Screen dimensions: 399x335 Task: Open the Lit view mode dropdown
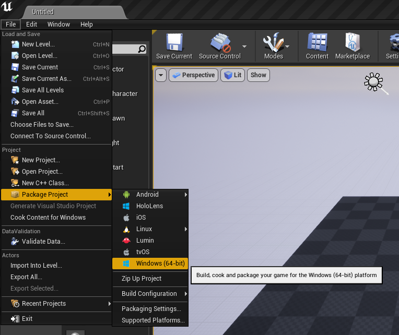click(x=232, y=75)
